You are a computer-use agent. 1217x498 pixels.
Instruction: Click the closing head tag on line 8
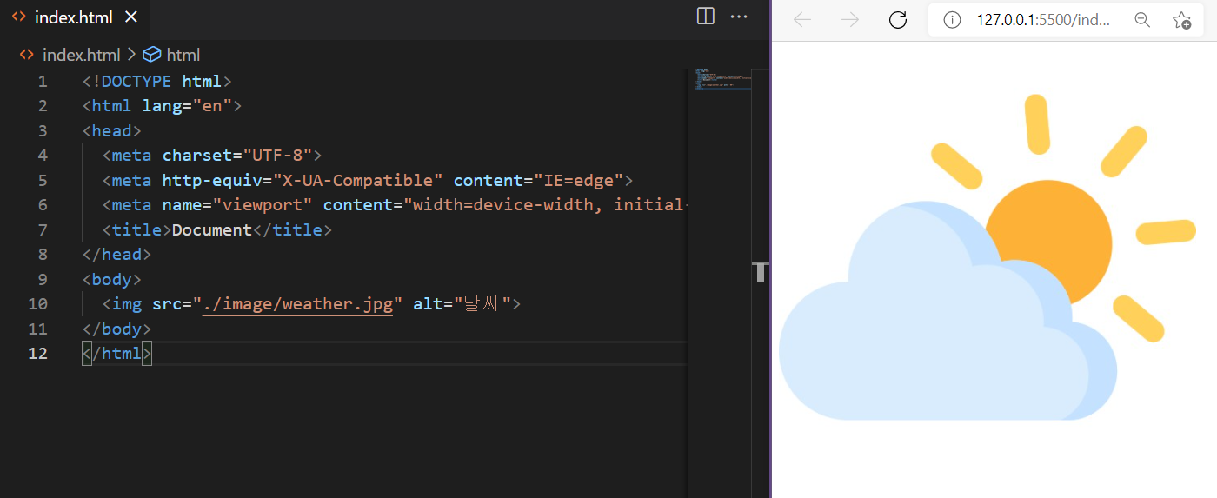pos(116,255)
